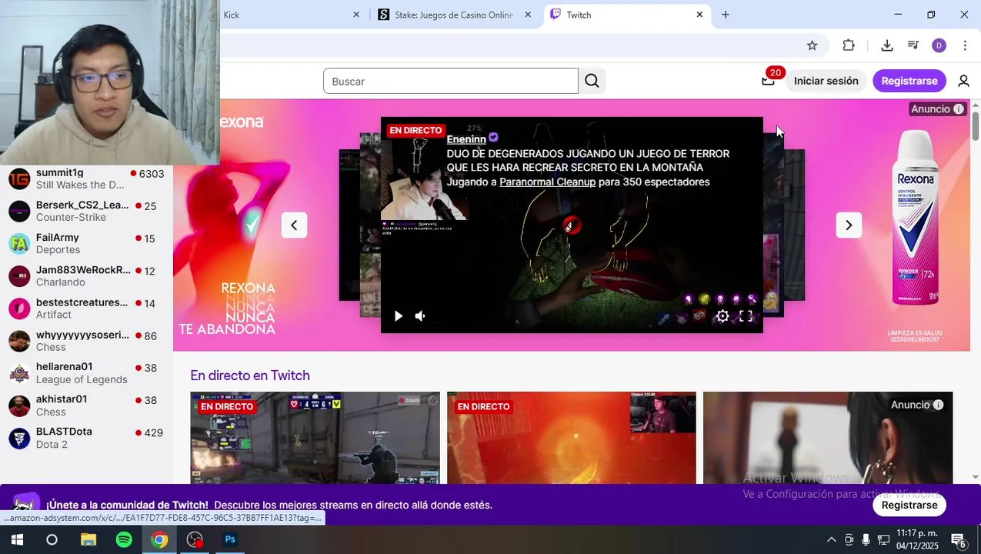Image resolution: width=981 pixels, height=554 pixels.
Task: Click the Rexona deodorant ad image
Action: click(x=915, y=219)
